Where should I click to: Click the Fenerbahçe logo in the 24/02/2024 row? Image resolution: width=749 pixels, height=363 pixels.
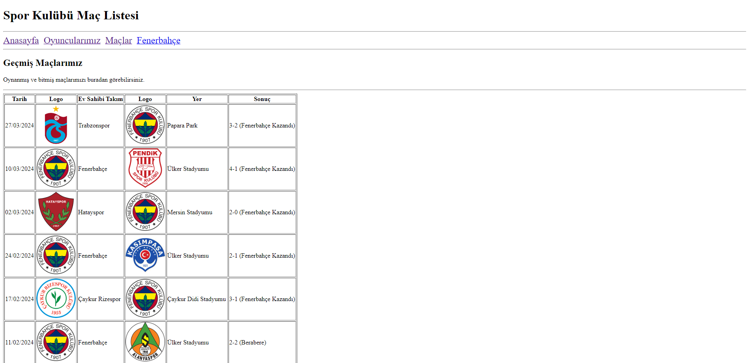pyautogui.click(x=56, y=255)
